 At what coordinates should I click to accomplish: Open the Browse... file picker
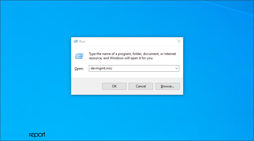tap(167, 86)
